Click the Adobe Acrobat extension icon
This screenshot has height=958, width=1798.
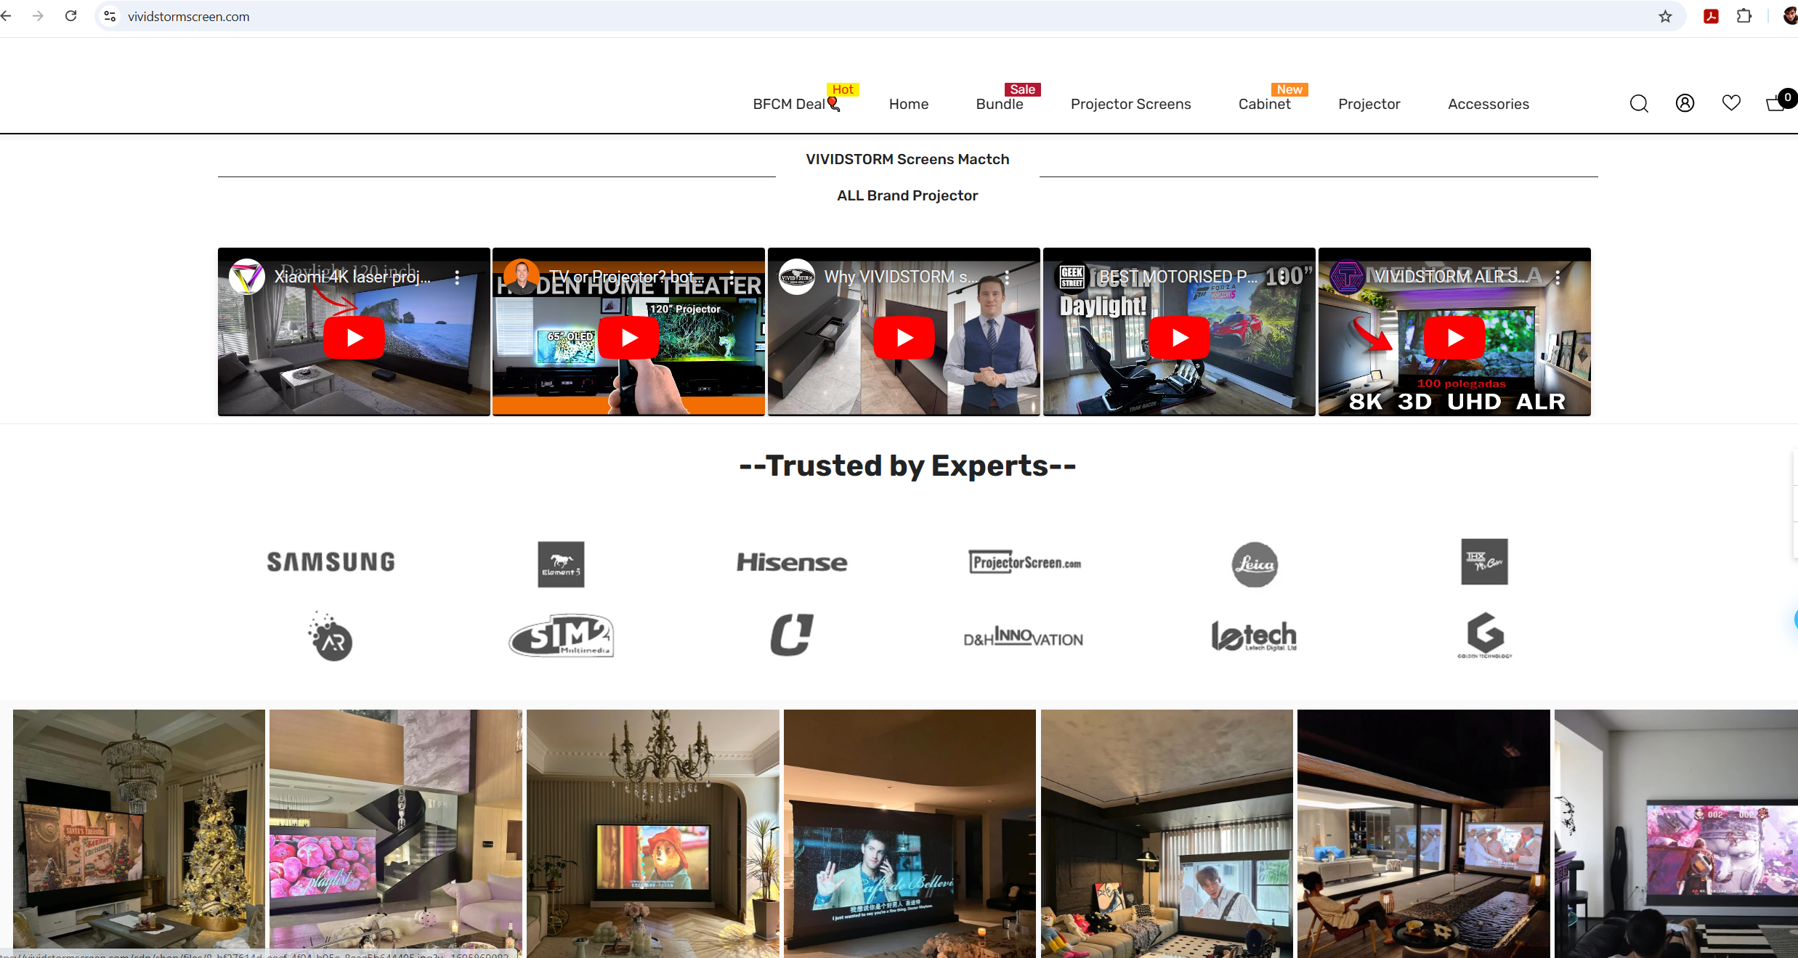tap(1711, 16)
